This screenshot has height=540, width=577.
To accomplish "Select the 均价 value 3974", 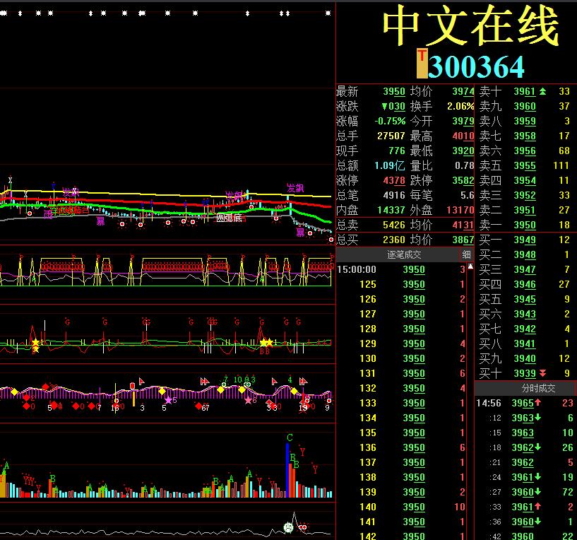I will click(x=463, y=91).
